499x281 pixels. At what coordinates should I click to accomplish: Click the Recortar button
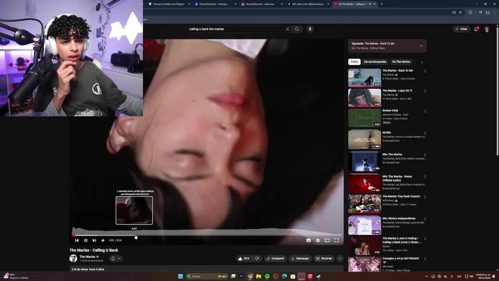324,258
